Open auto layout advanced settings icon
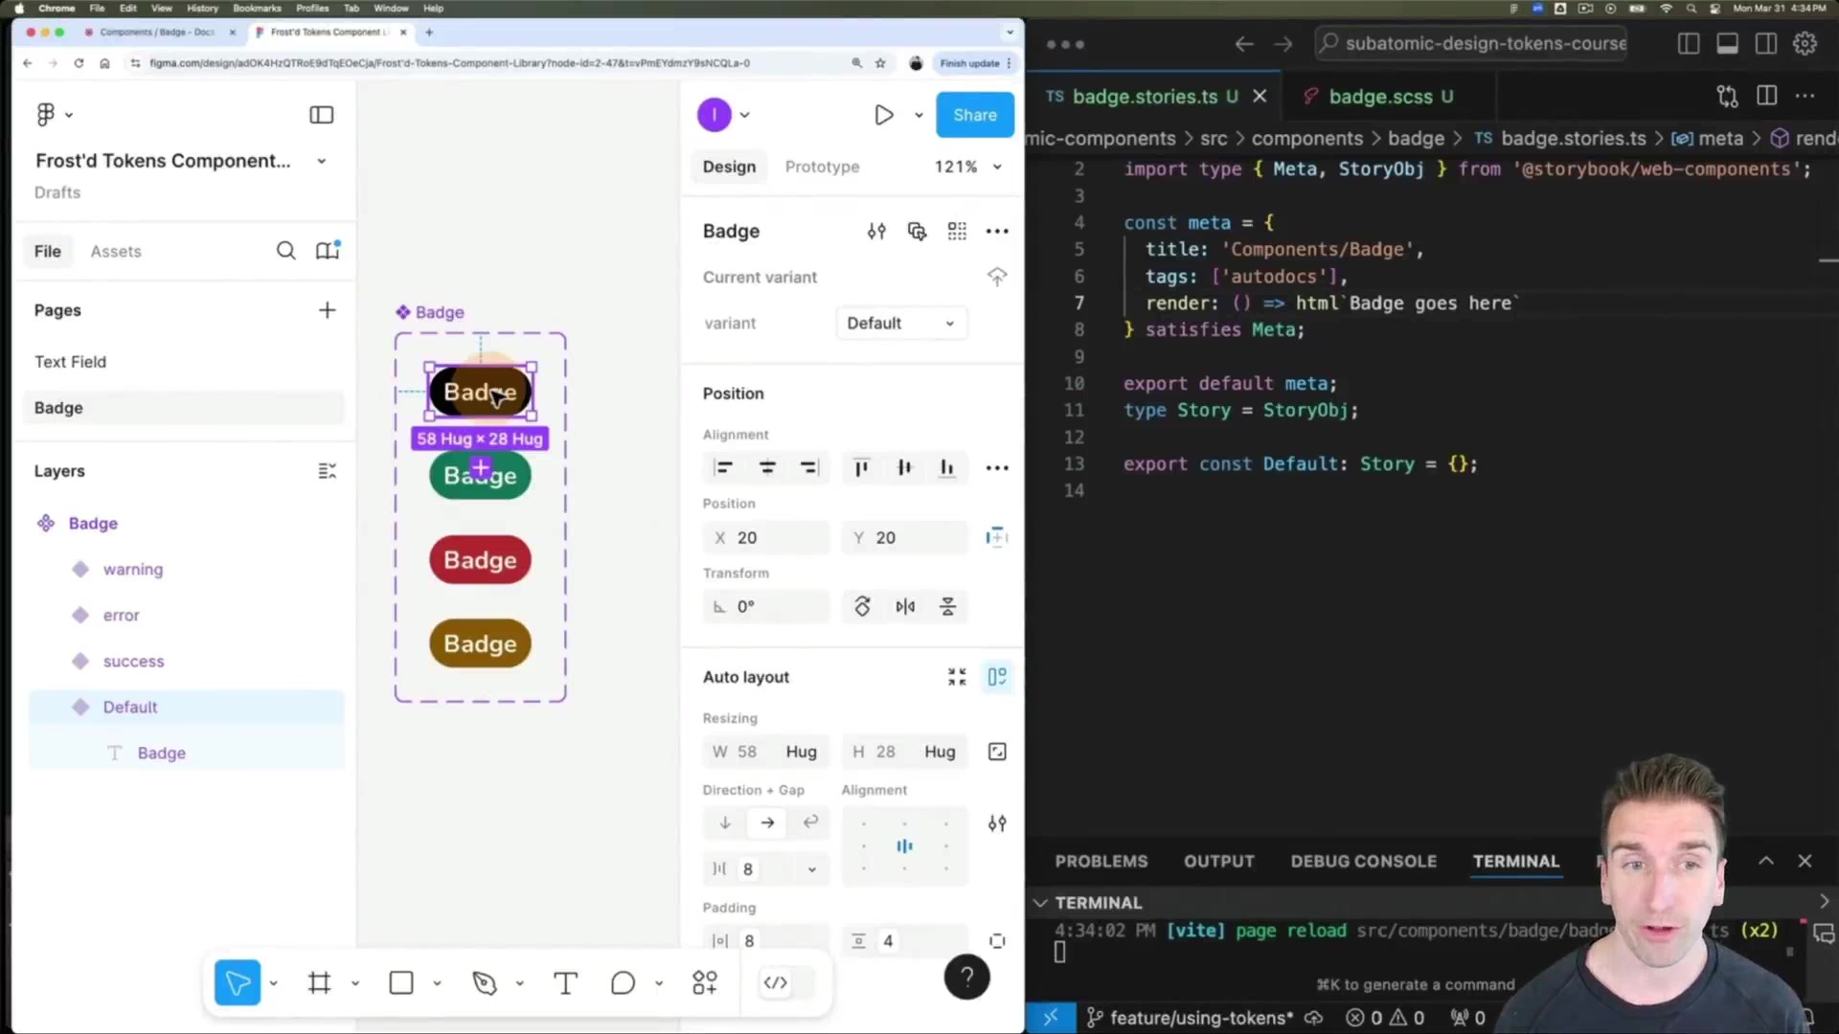Viewport: 1839px width, 1034px height. click(x=997, y=823)
